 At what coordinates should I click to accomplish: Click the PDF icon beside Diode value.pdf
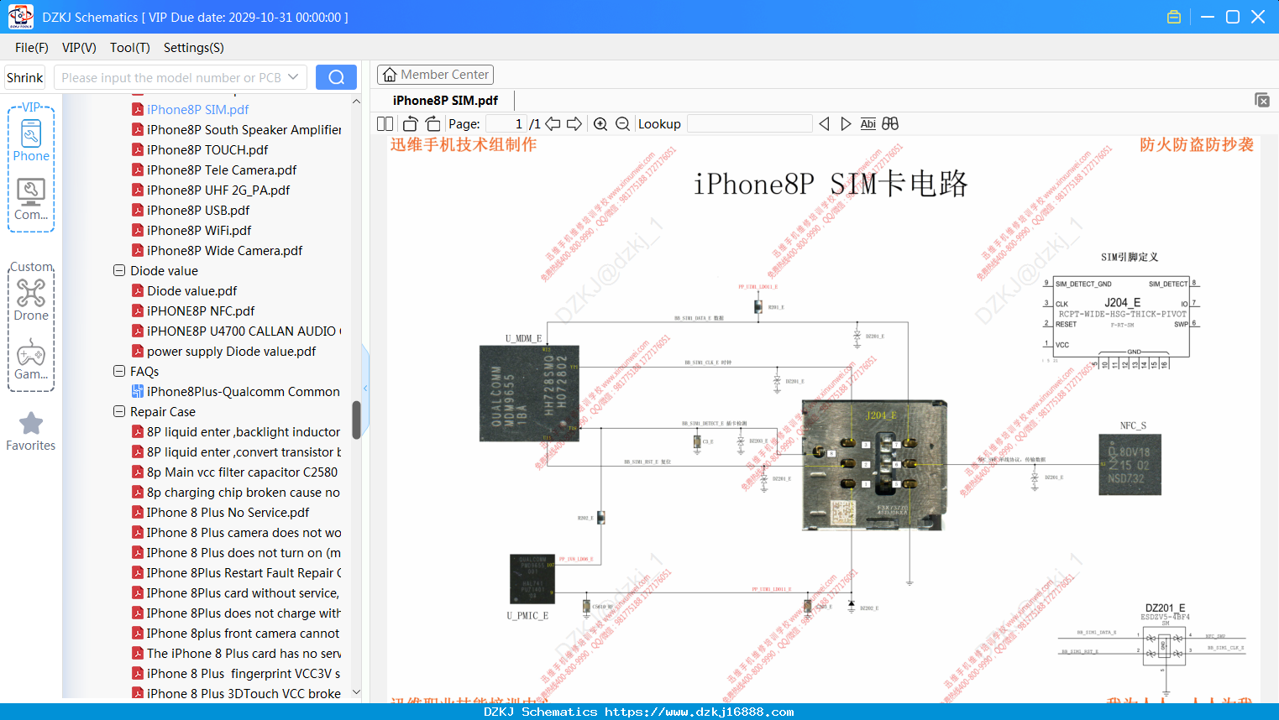click(138, 291)
